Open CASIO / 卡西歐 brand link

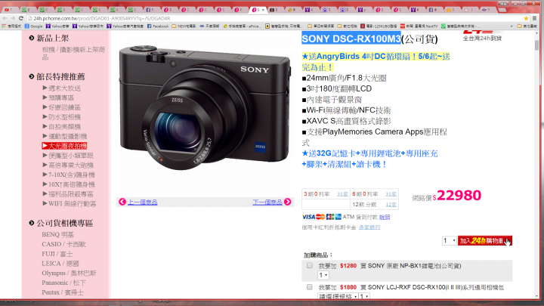[63, 244]
